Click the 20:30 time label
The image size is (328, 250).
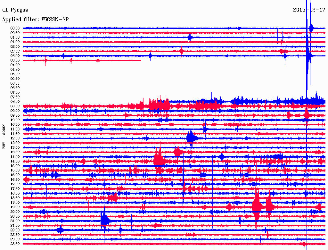15,216
